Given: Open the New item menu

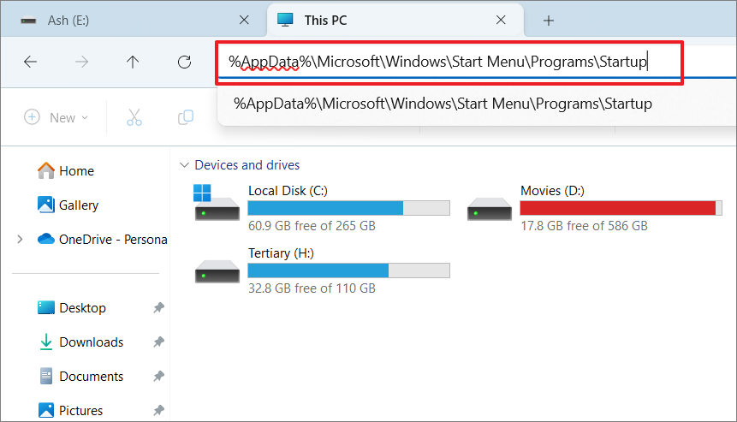Looking at the screenshot, I should pyautogui.click(x=56, y=117).
